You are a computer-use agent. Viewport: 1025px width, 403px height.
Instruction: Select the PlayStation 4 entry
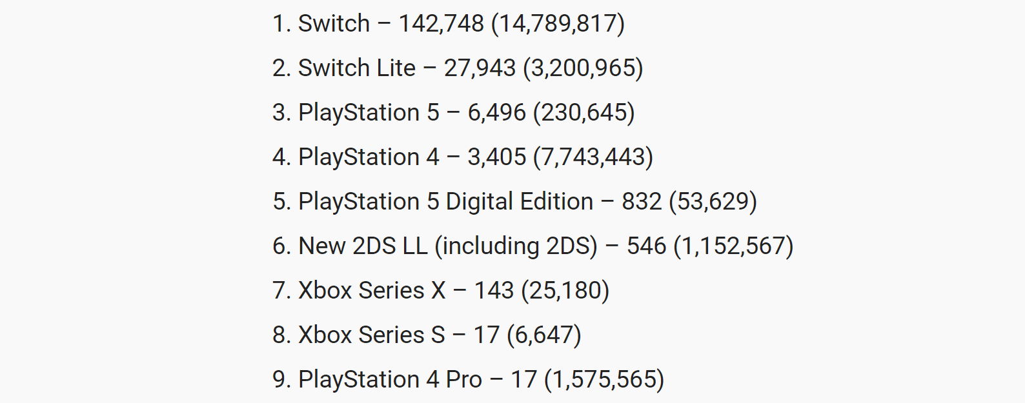(463, 157)
